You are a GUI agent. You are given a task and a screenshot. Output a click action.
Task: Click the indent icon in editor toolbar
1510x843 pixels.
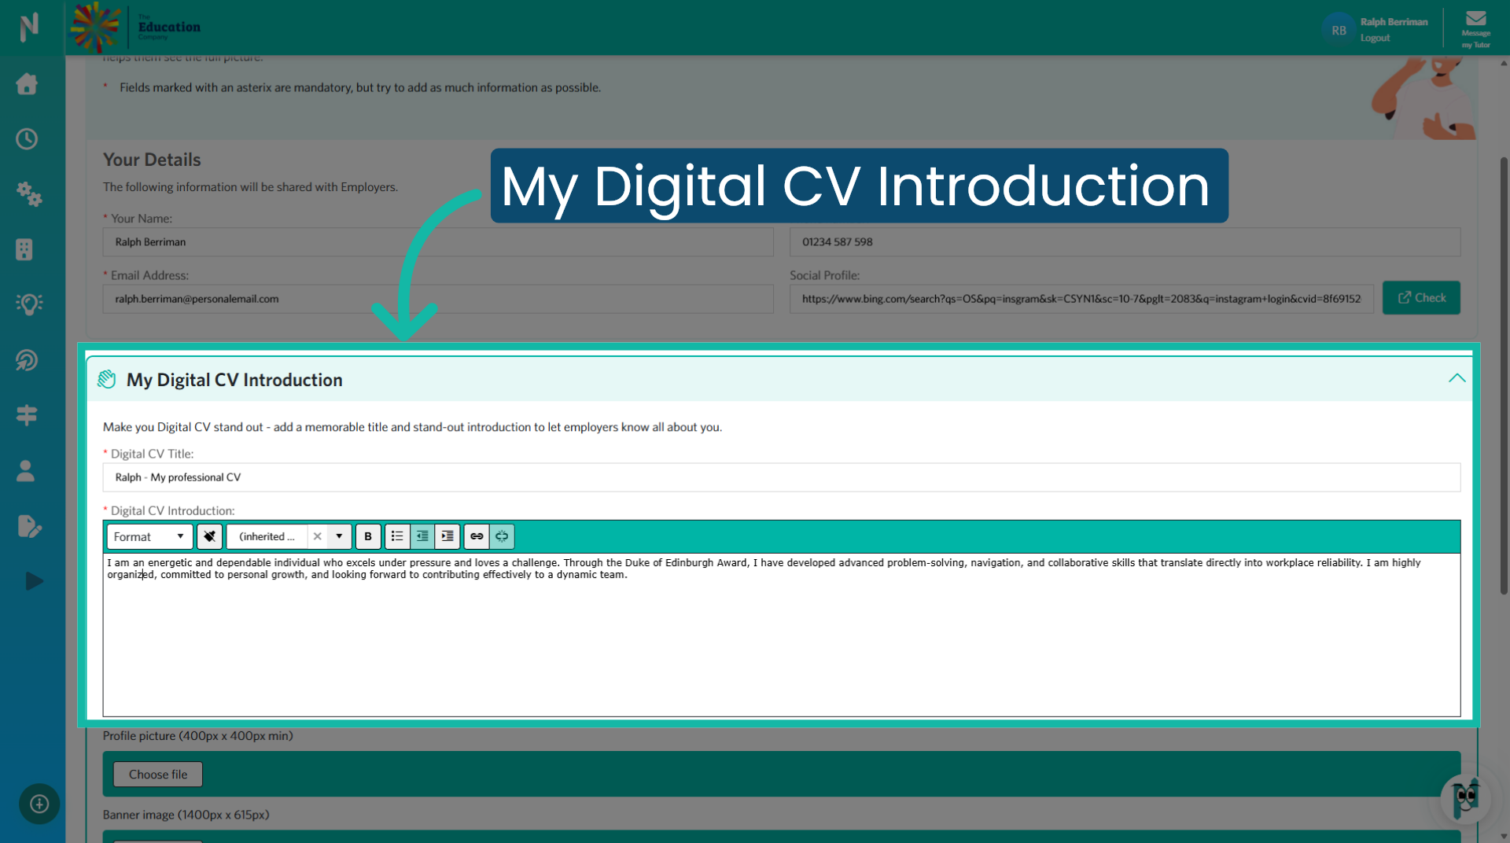pos(447,536)
